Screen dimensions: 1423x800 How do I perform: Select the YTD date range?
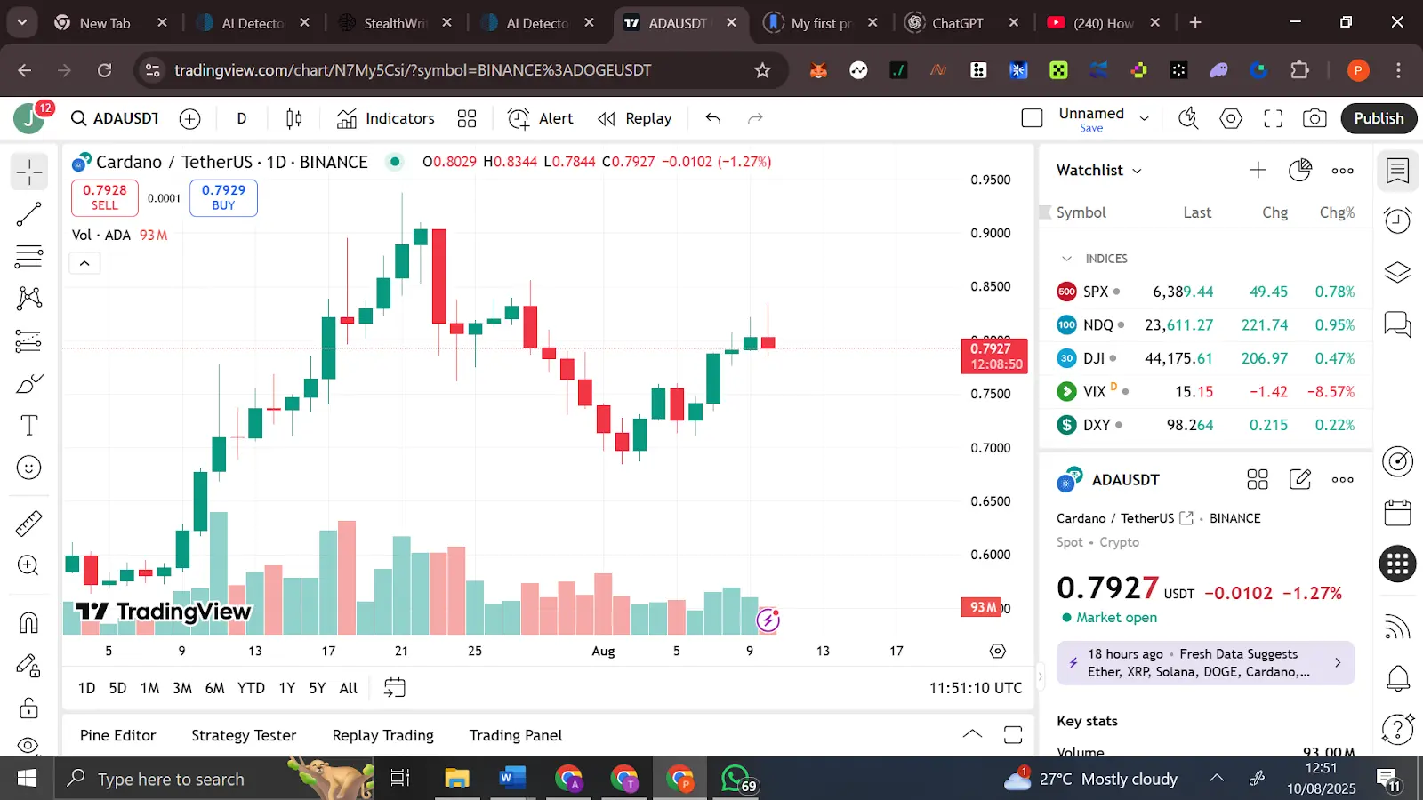(251, 688)
